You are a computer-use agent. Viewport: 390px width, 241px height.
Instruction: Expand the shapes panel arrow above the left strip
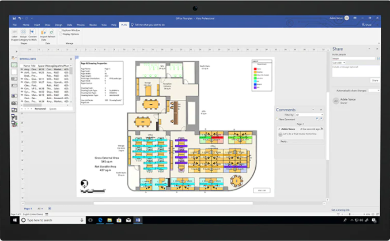[x=16, y=51]
